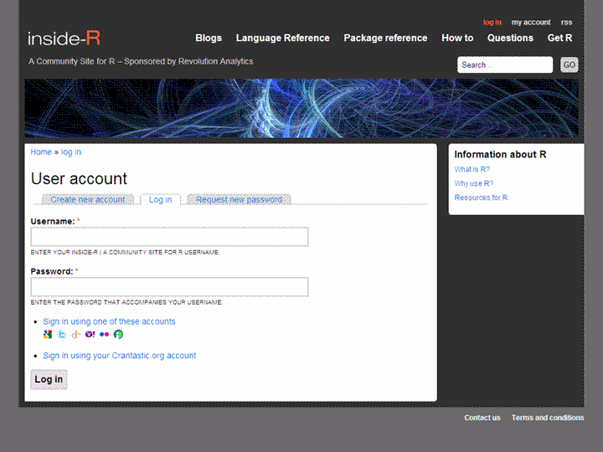Sign in with the Flickr icon
Screen dimensions: 603x452
(104, 335)
